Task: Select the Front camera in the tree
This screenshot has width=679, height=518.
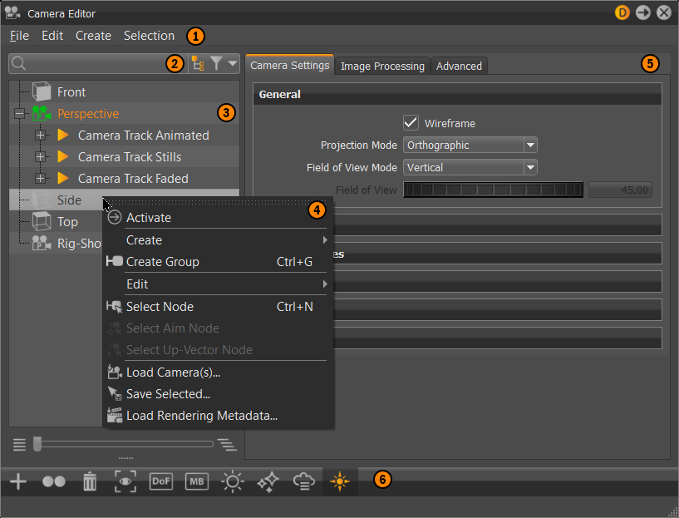Action: [x=71, y=92]
